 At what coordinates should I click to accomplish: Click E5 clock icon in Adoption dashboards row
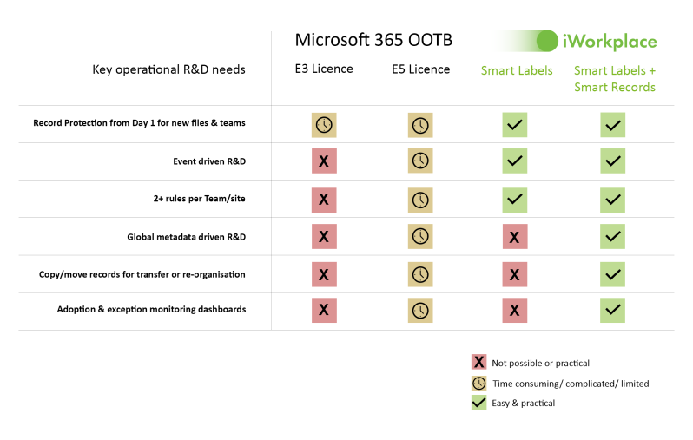420,311
